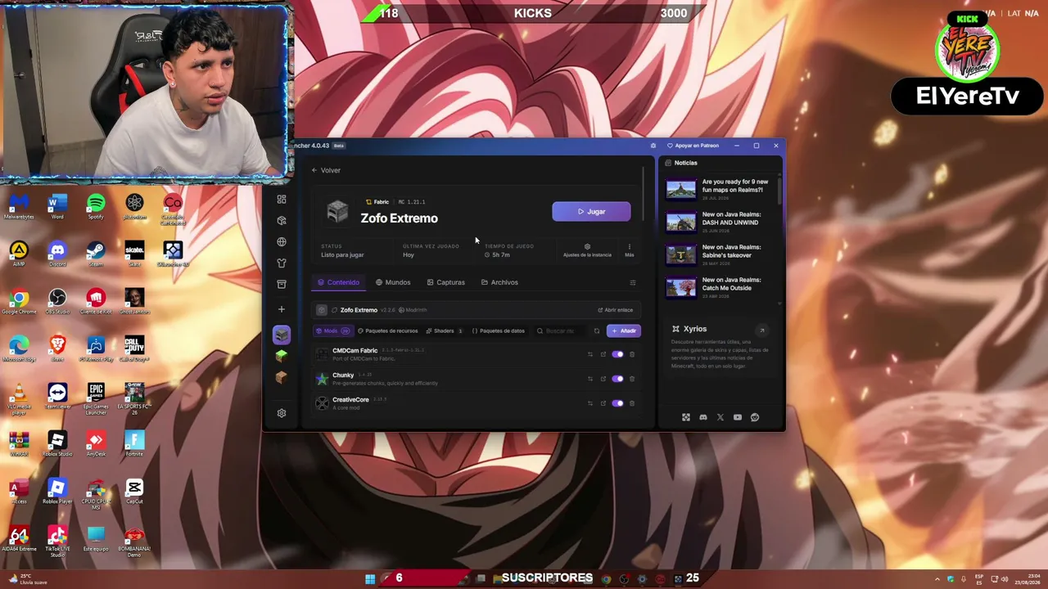Screen dimensions: 1048x589
Task: Focus the Buscar mods search field
Action: (561, 331)
